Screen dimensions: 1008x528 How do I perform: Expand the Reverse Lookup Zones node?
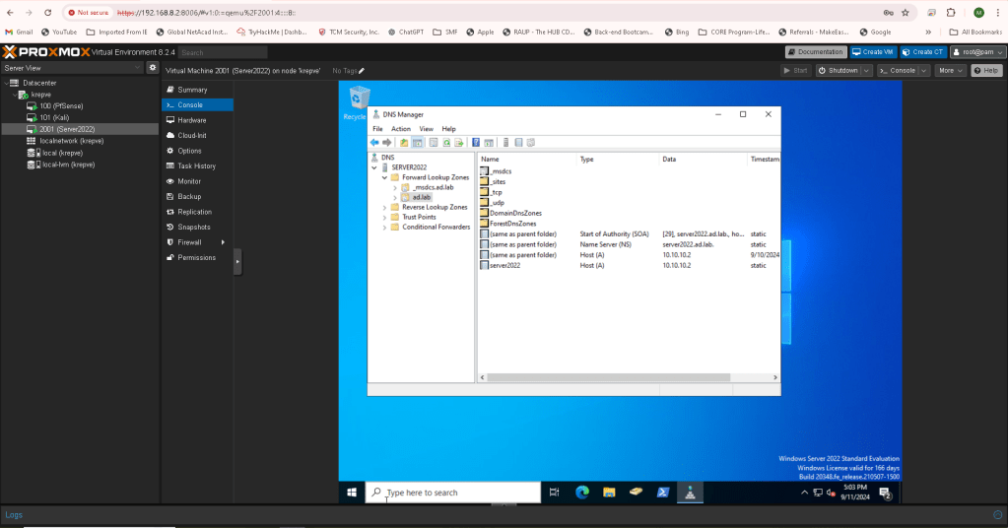click(383, 207)
